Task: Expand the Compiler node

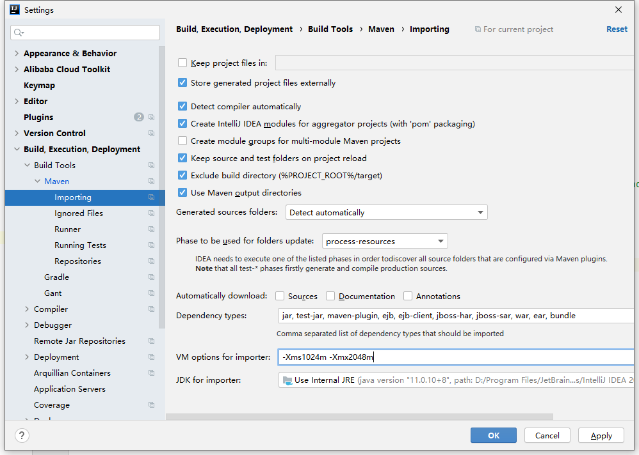Action: pyautogui.click(x=27, y=309)
